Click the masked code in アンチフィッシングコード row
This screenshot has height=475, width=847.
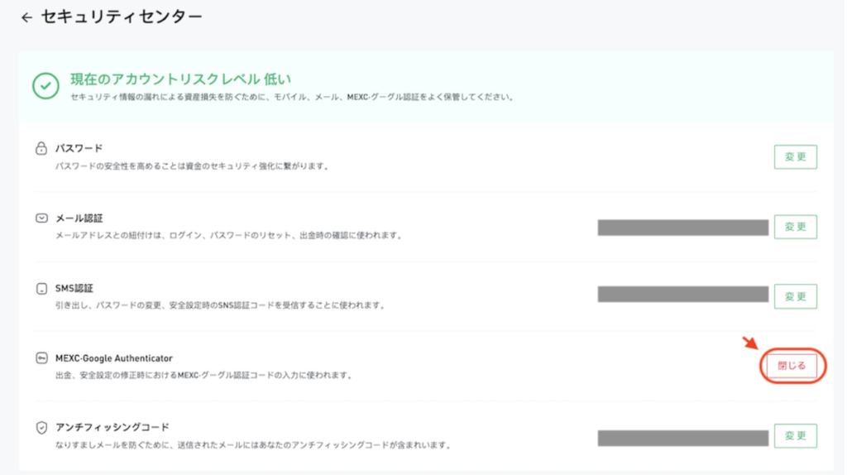point(682,438)
